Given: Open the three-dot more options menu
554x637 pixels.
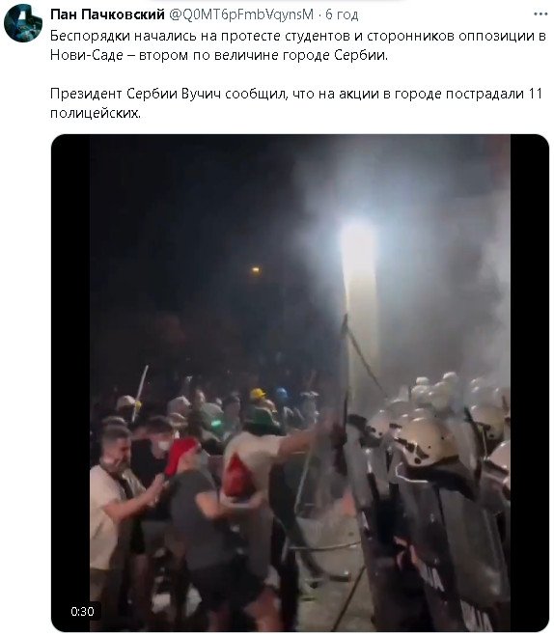Looking at the screenshot, I should click(540, 14).
